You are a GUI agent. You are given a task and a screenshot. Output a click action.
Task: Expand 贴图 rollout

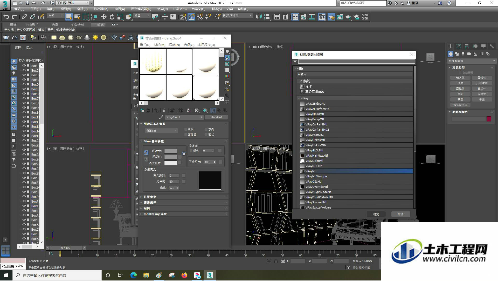(x=184, y=208)
